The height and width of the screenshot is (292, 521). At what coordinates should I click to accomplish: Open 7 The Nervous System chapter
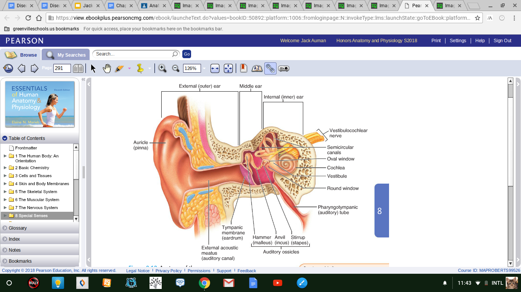tap(36, 208)
